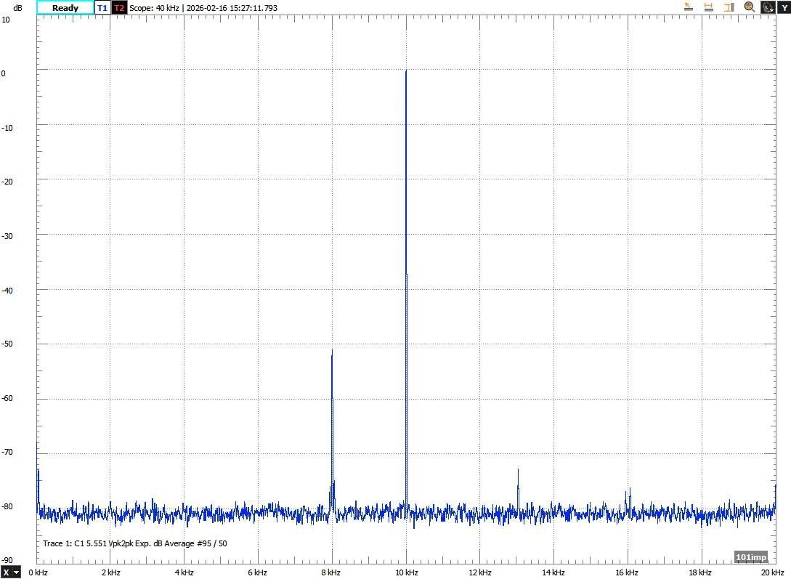The height and width of the screenshot is (579, 791).
Task: Click the Scope: 40 kHz timestamp text
Action: point(203,8)
